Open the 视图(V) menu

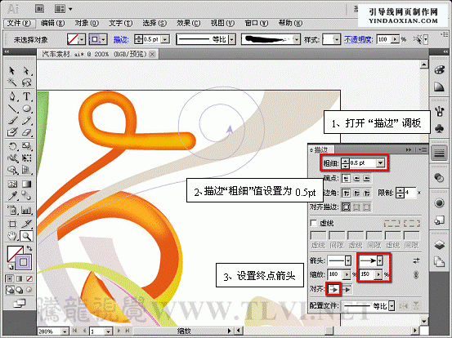point(222,23)
